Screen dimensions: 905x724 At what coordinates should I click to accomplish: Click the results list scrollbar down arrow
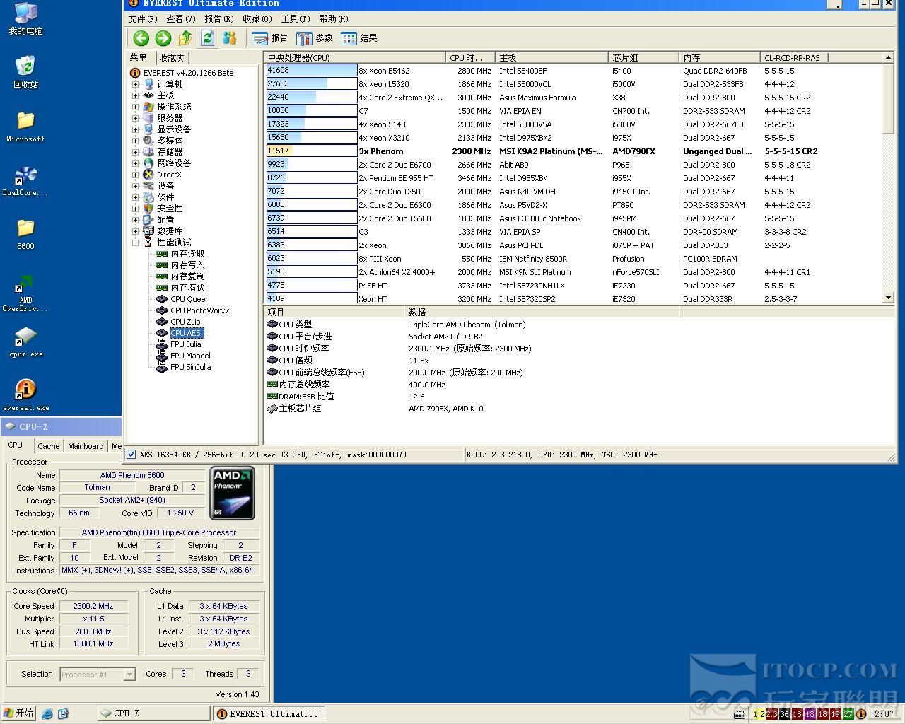click(888, 298)
